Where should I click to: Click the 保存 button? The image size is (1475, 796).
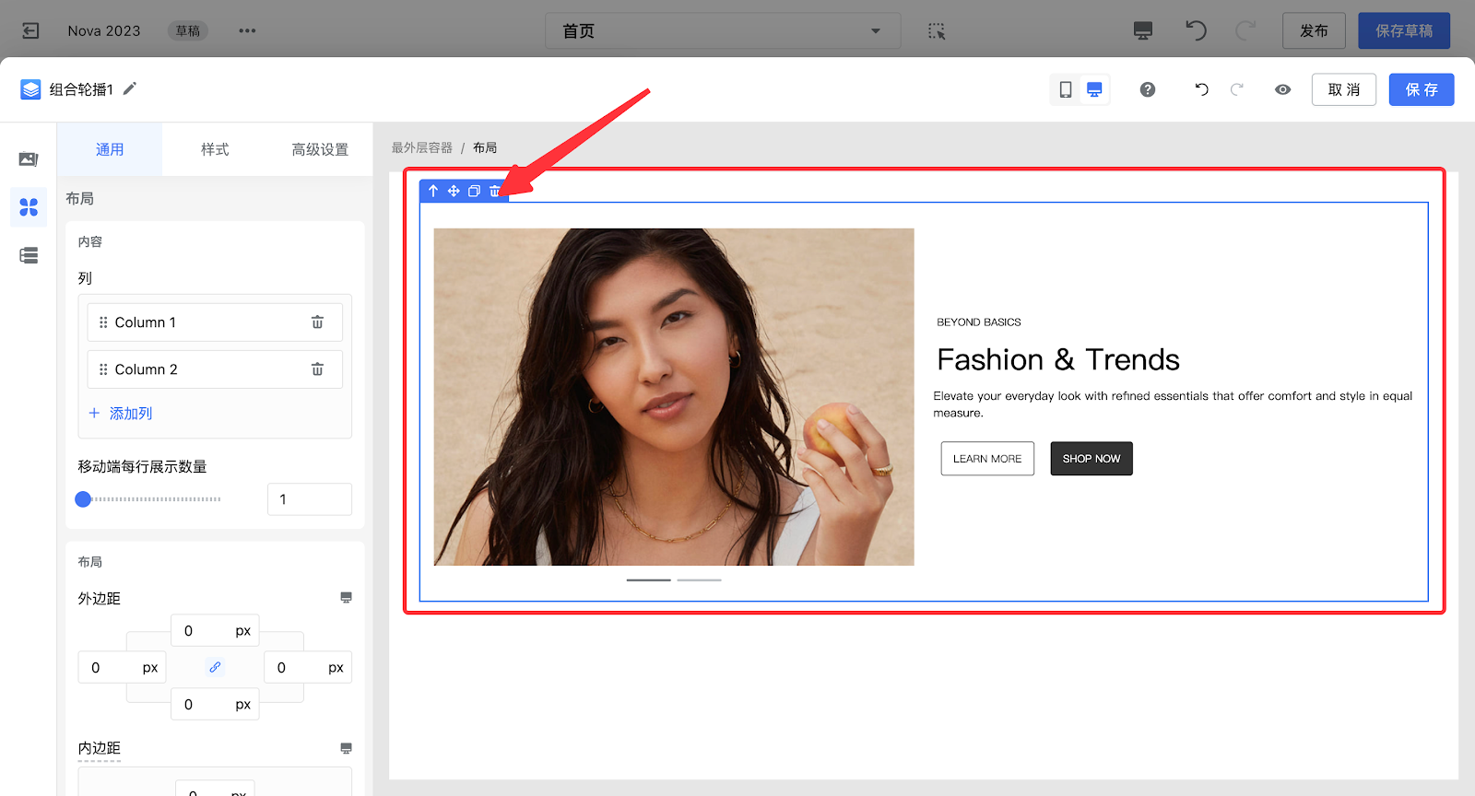pyautogui.click(x=1421, y=89)
